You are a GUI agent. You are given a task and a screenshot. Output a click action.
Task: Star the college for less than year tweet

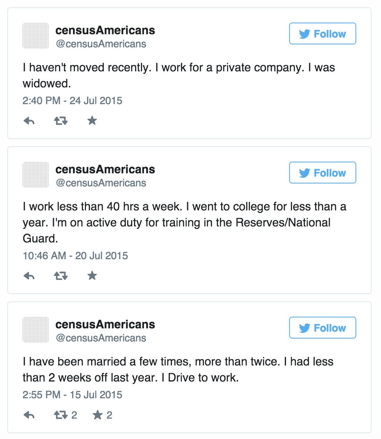pos(92,275)
